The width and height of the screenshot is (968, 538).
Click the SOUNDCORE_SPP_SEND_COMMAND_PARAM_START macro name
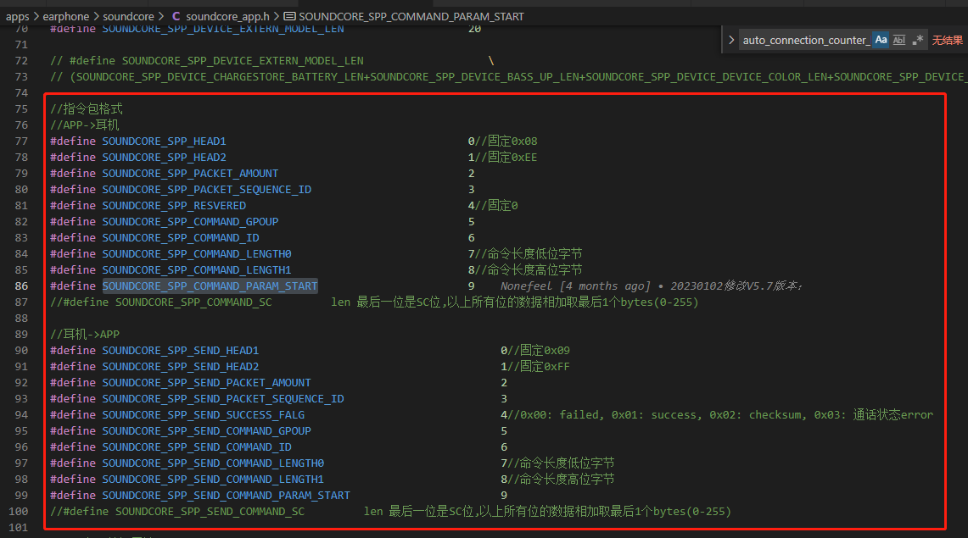[226, 495]
